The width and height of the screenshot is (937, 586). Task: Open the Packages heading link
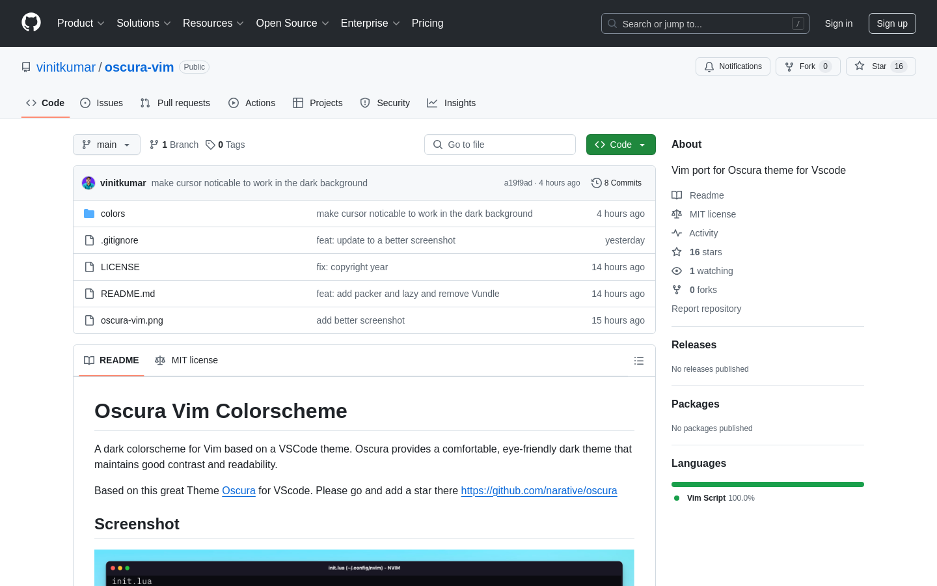click(x=695, y=404)
